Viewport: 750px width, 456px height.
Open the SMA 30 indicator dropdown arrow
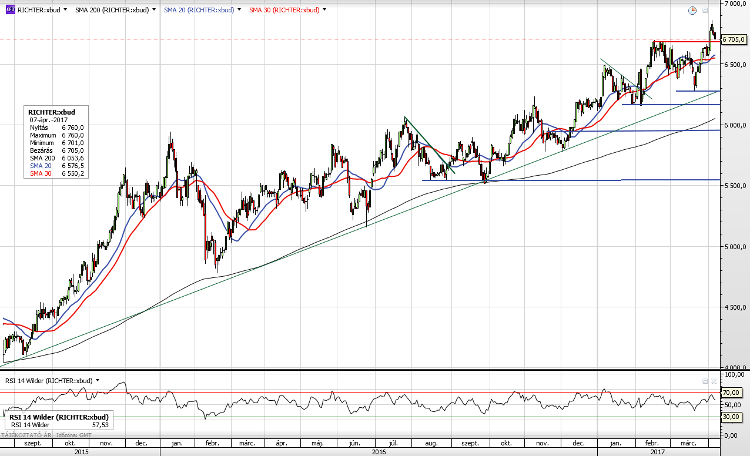324,10
